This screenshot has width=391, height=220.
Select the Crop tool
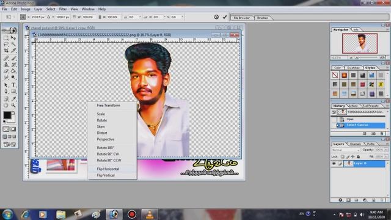[x=6, y=51]
